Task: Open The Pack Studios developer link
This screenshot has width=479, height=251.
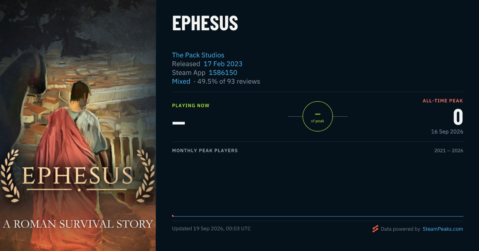Action: (198, 55)
